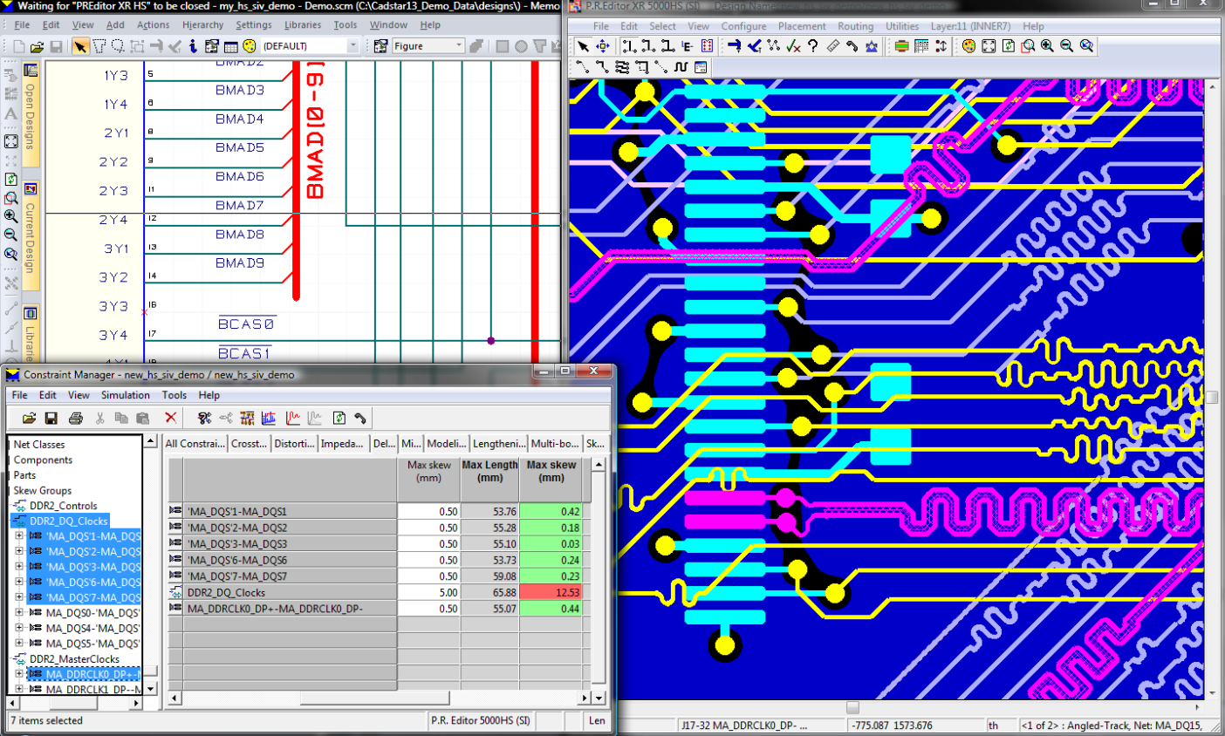Image resolution: width=1225 pixels, height=736 pixels.
Task: Open the (DEFAULT) variant dropdown
Action: [352, 45]
